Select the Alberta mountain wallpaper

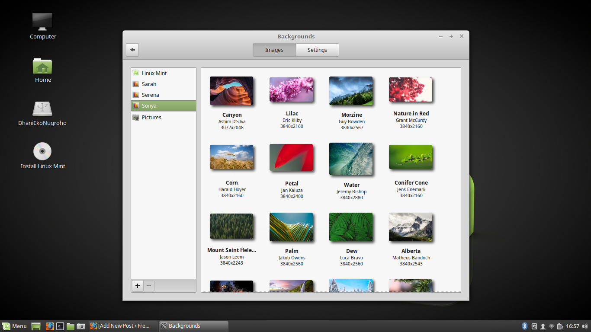(411, 227)
